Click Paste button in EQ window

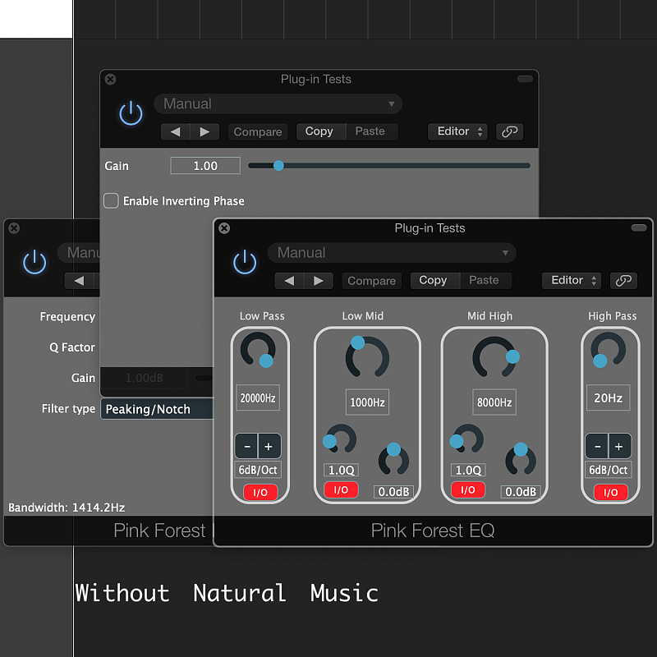pos(485,280)
